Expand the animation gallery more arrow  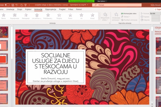(x=99, y=19)
